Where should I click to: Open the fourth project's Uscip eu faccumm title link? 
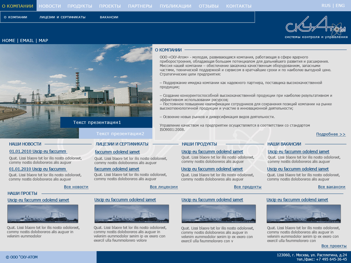coord(297,200)
